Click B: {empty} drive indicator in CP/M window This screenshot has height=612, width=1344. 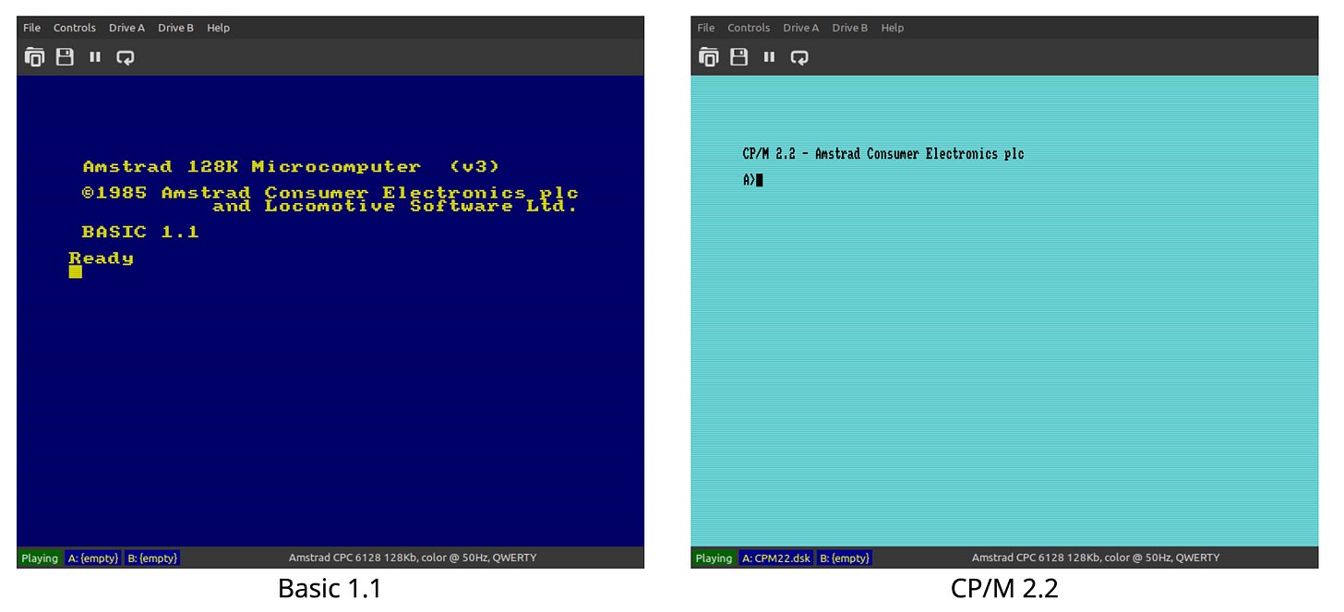pyautogui.click(x=845, y=558)
